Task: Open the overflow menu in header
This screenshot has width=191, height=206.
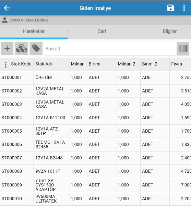Action: click(184, 8)
